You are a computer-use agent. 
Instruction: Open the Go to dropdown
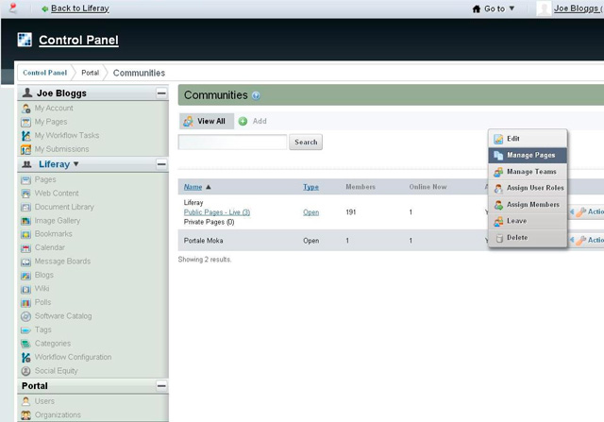point(494,8)
